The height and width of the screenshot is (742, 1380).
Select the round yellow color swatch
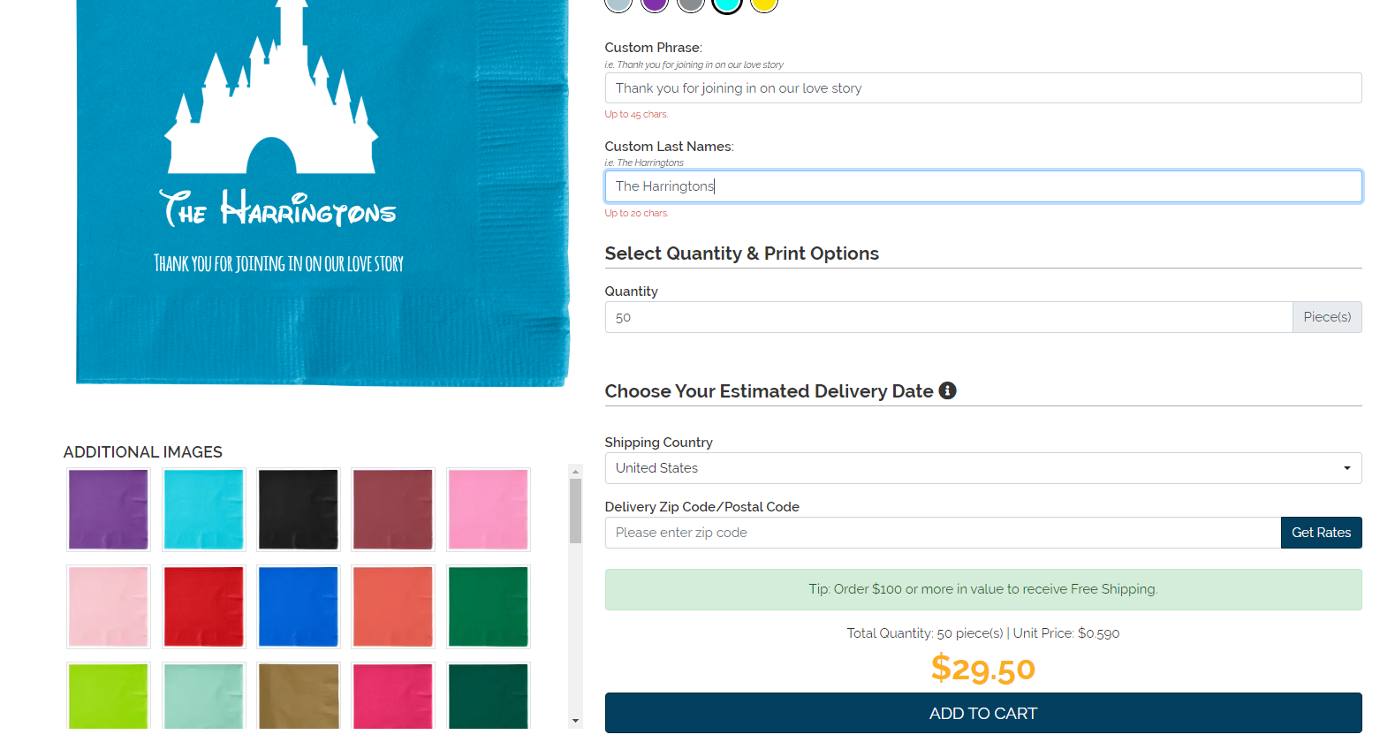coord(763,4)
